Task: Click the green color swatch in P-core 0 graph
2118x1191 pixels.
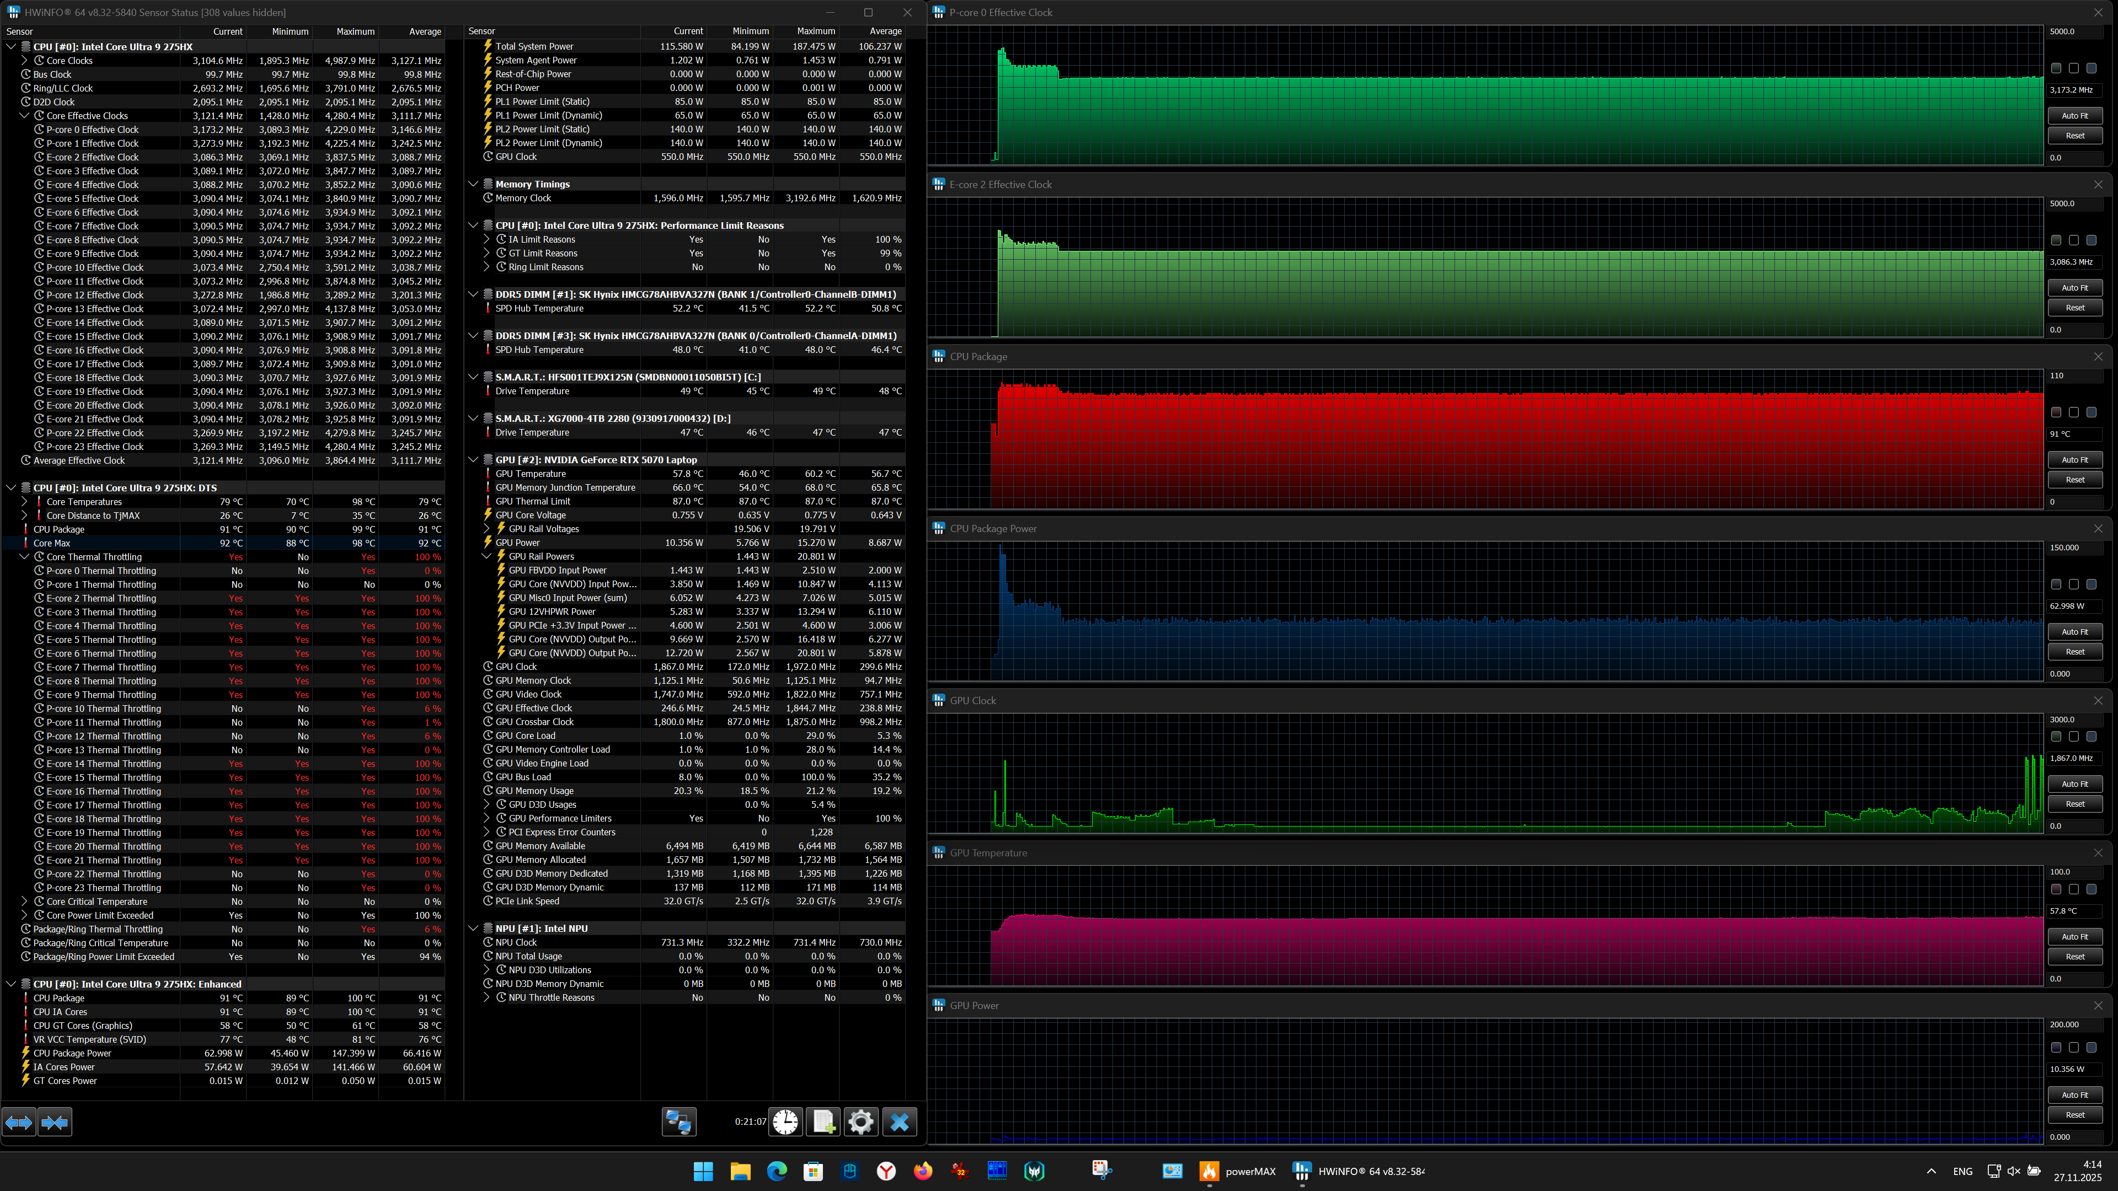Action: (2056, 68)
